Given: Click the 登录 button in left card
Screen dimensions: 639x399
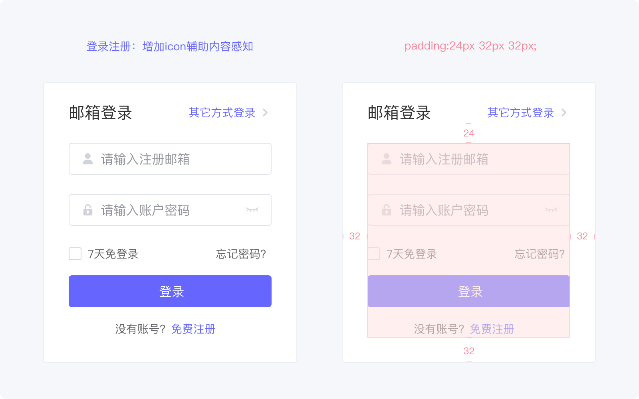Looking at the screenshot, I should [x=170, y=291].
